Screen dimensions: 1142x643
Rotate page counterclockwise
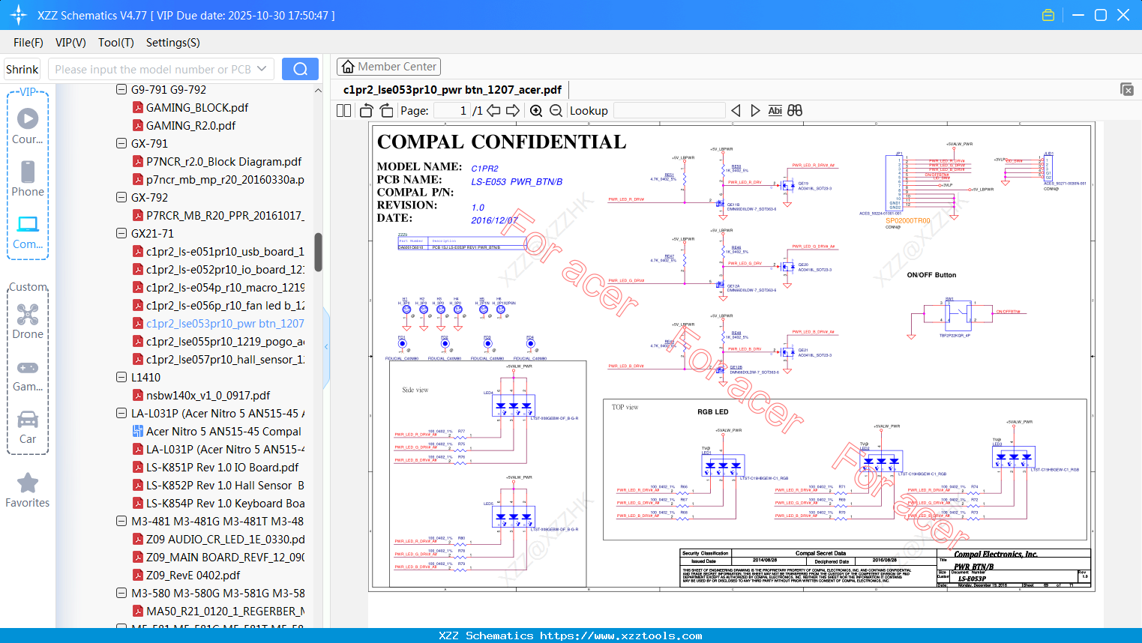tap(367, 110)
